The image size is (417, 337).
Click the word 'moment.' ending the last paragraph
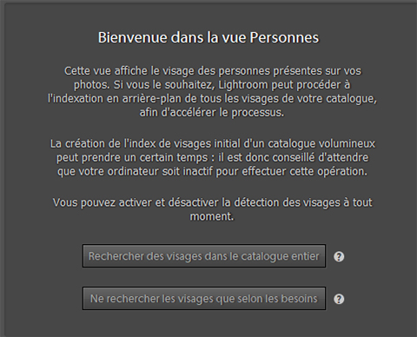point(212,216)
